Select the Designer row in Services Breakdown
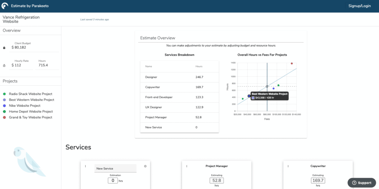The height and width of the screenshot is (189, 379). (180, 77)
